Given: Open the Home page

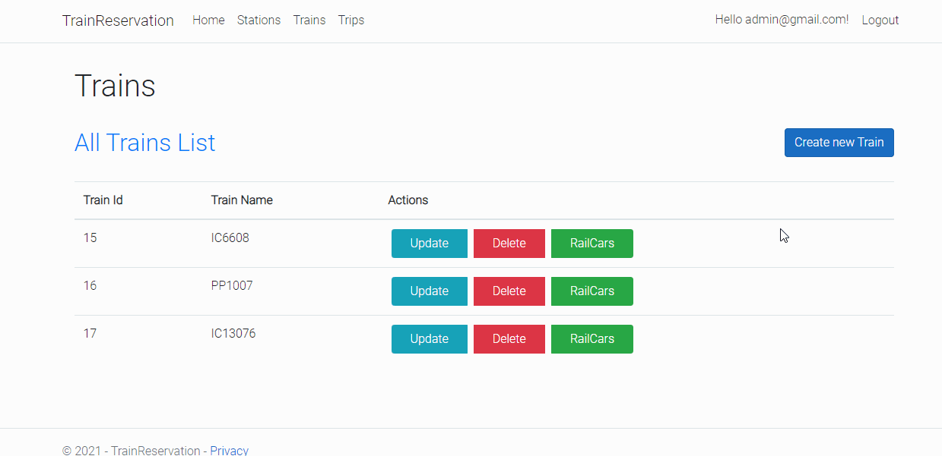Looking at the screenshot, I should click(208, 20).
